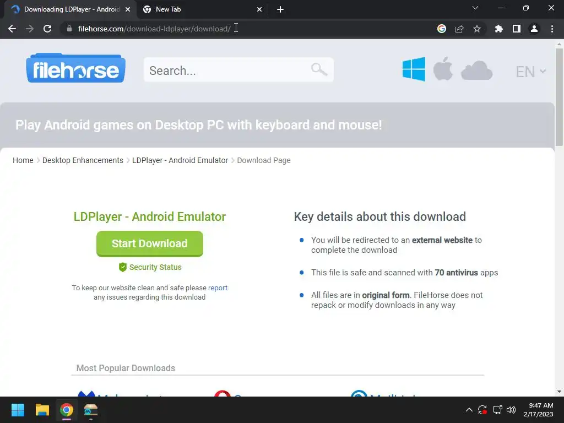Open the EN language dropdown
This screenshot has width=564, height=423.
(530, 72)
